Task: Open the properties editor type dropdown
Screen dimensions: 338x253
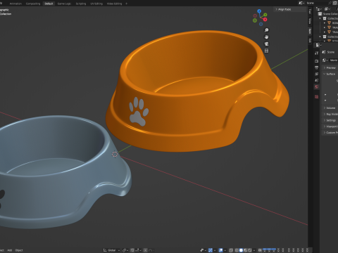Action: 318,45
